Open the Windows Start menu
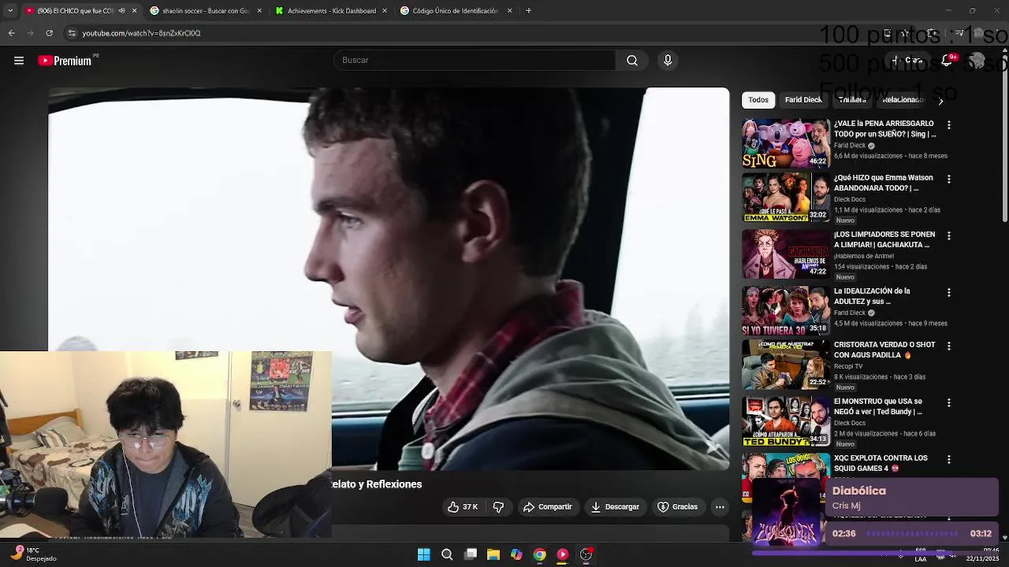This screenshot has width=1009, height=567. 424,554
